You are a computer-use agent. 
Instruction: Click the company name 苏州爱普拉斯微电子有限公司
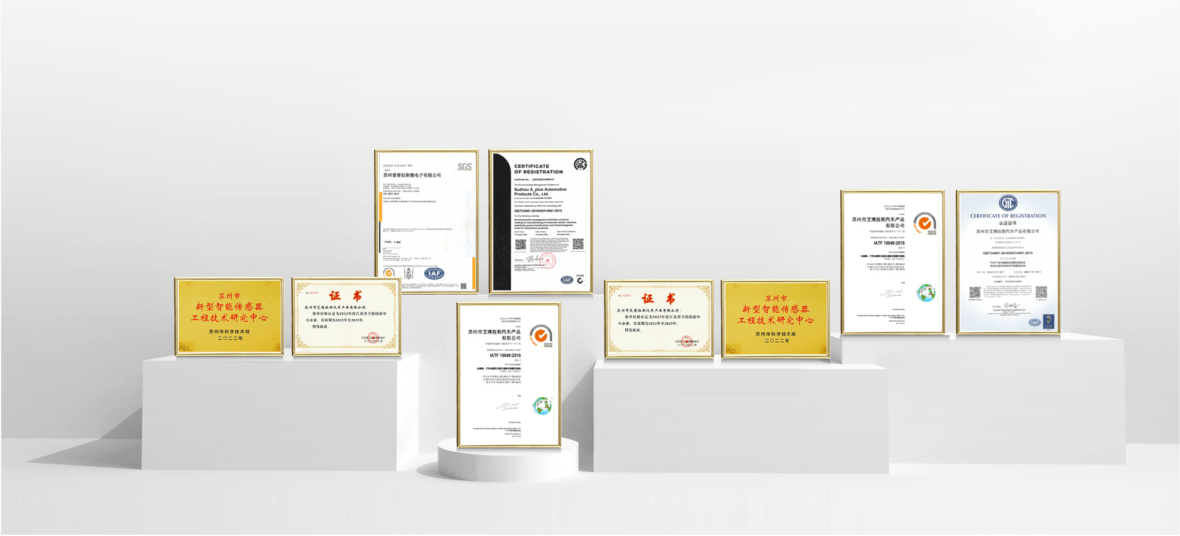pos(412,176)
